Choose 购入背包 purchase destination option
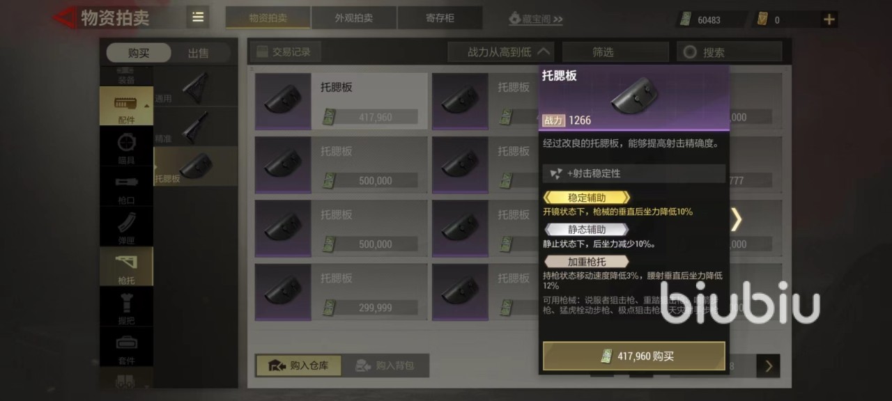The height and width of the screenshot is (401, 892). (x=385, y=365)
